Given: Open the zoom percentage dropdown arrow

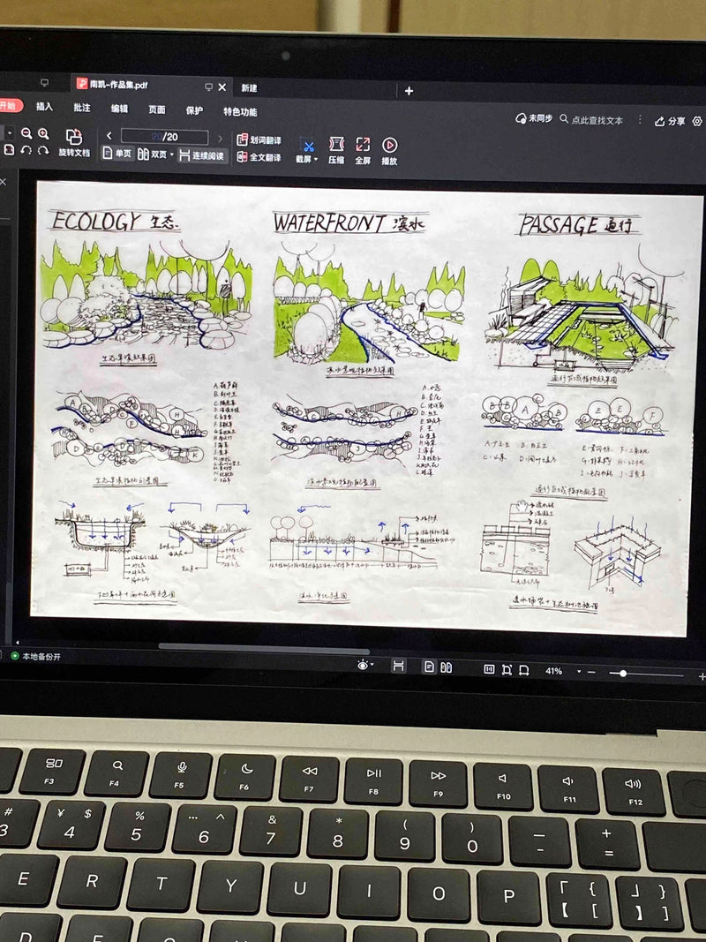Looking at the screenshot, I should coord(579,671).
